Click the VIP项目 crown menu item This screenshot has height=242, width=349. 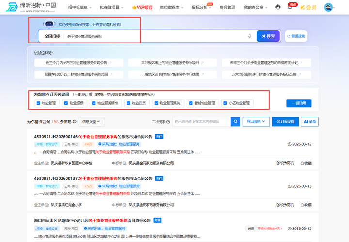click(142, 7)
